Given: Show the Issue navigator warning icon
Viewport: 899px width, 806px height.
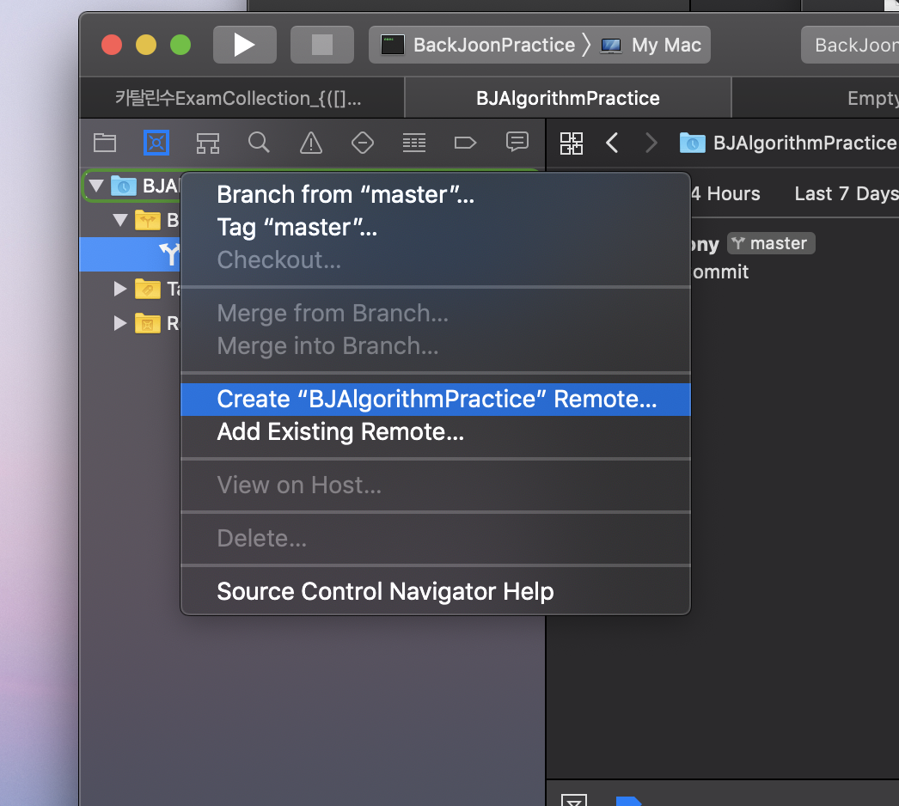Looking at the screenshot, I should (x=311, y=142).
